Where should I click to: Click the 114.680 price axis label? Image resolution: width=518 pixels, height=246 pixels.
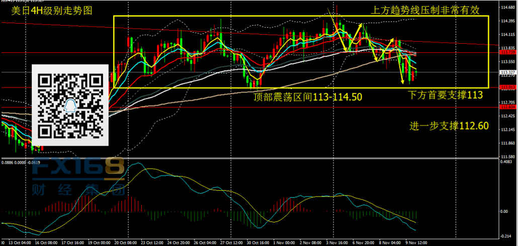click(x=507, y=8)
